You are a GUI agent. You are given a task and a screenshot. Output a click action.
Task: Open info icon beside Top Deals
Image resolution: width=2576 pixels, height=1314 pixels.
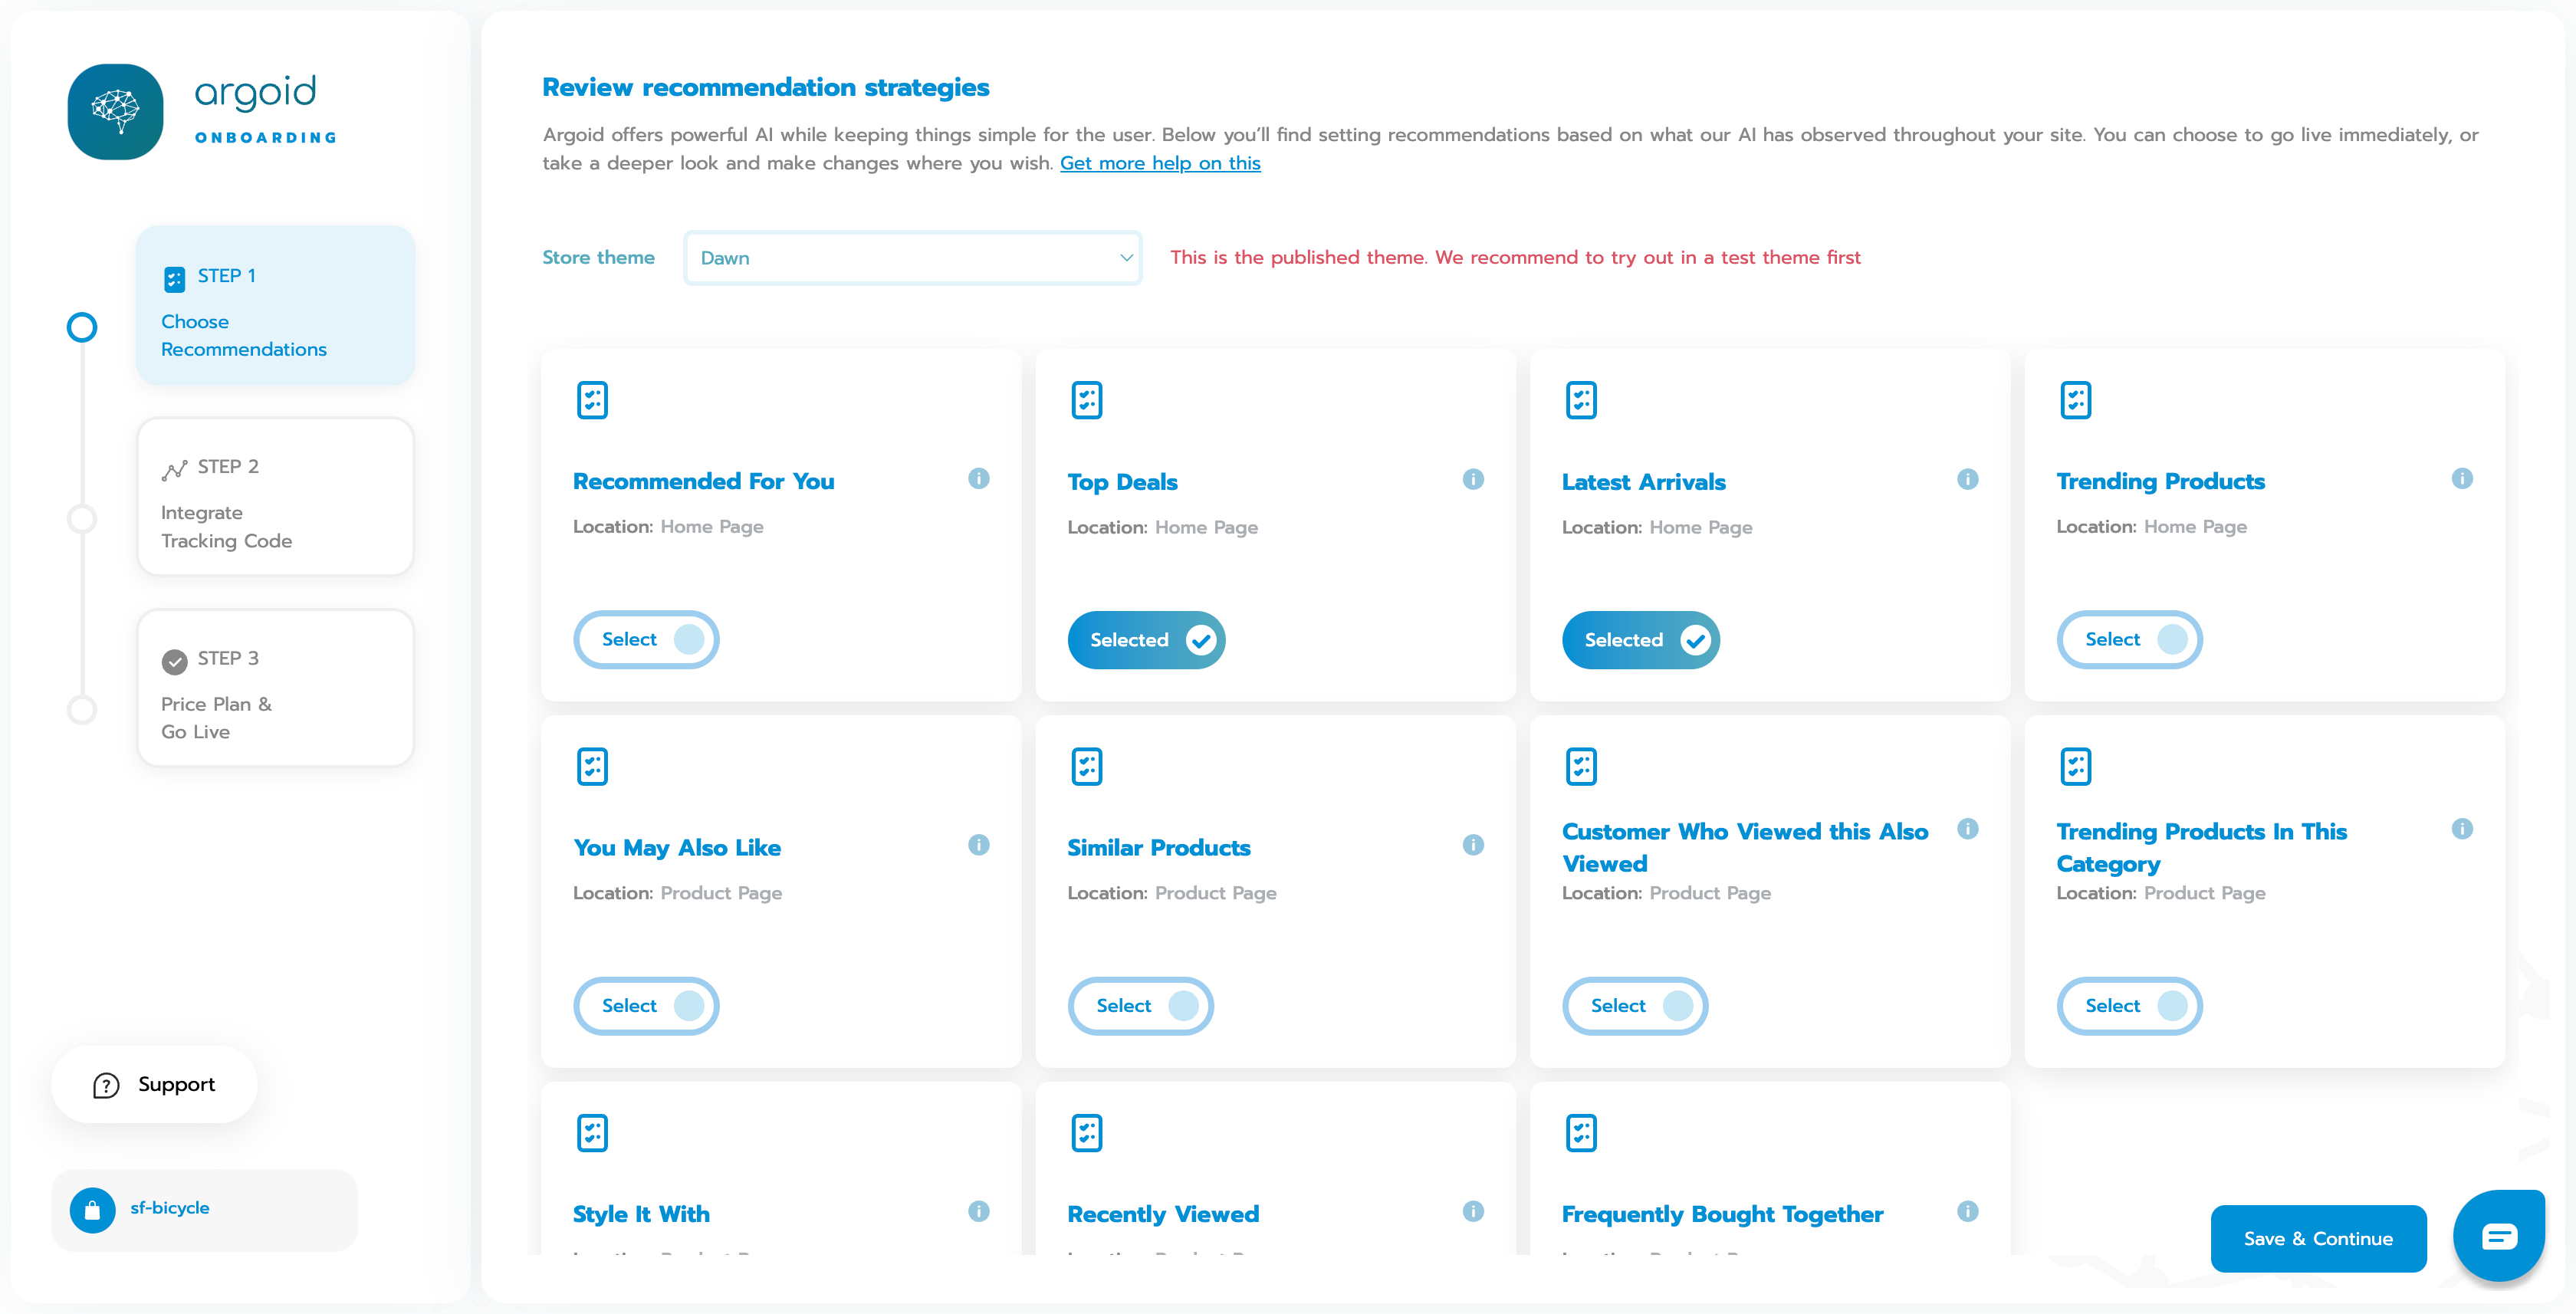coord(1473,479)
